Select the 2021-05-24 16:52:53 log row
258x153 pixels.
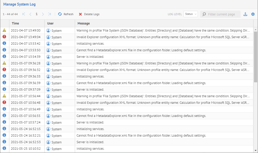click(x=126, y=142)
